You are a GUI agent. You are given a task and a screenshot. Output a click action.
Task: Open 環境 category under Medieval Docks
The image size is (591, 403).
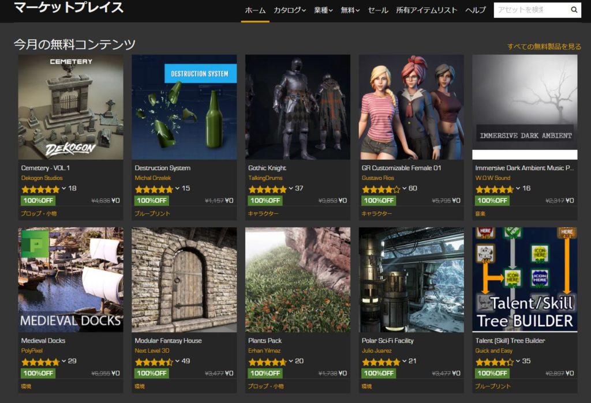[27, 386]
